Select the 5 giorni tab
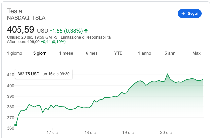This screenshot has width=210, height=138. pos(40,53)
